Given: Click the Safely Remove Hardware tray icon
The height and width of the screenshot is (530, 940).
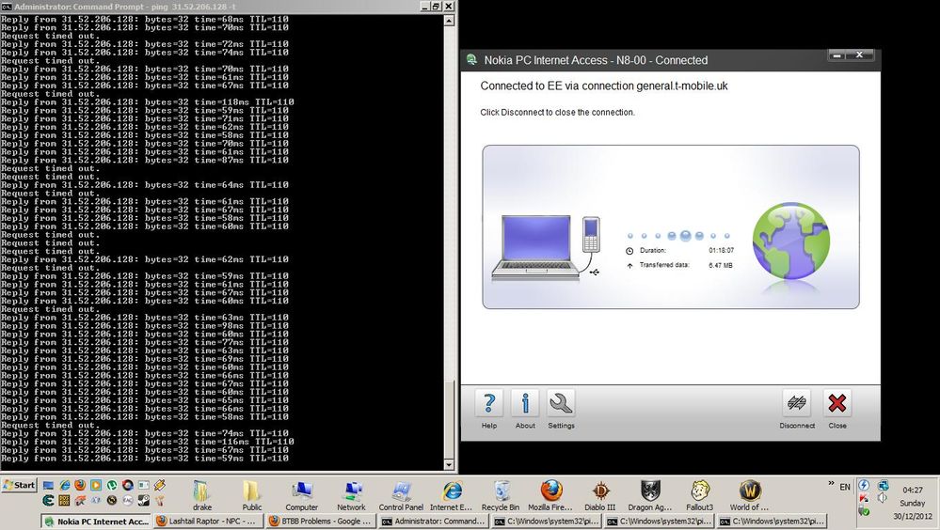Looking at the screenshot, I should tap(864, 512).
